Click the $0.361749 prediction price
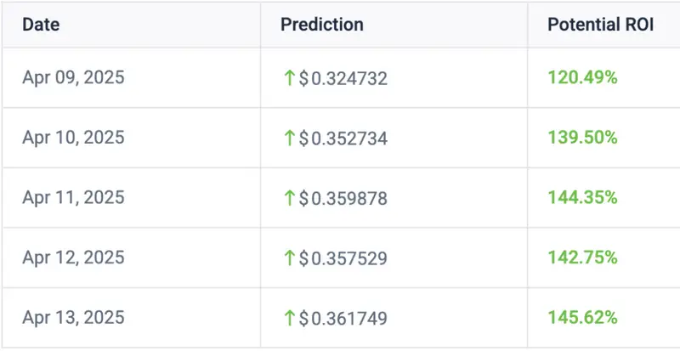The width and height of the screenshot is (680, 351). click(343, 319)
